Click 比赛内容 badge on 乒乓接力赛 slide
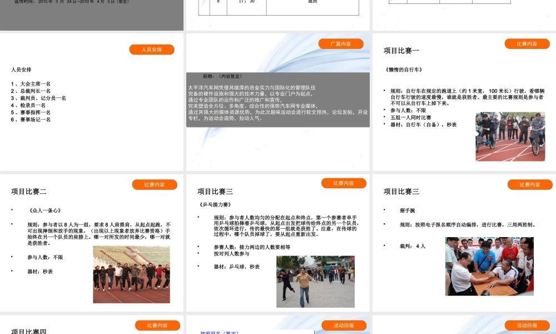Screen dimensions: 556x334 (x=344, y=183)
